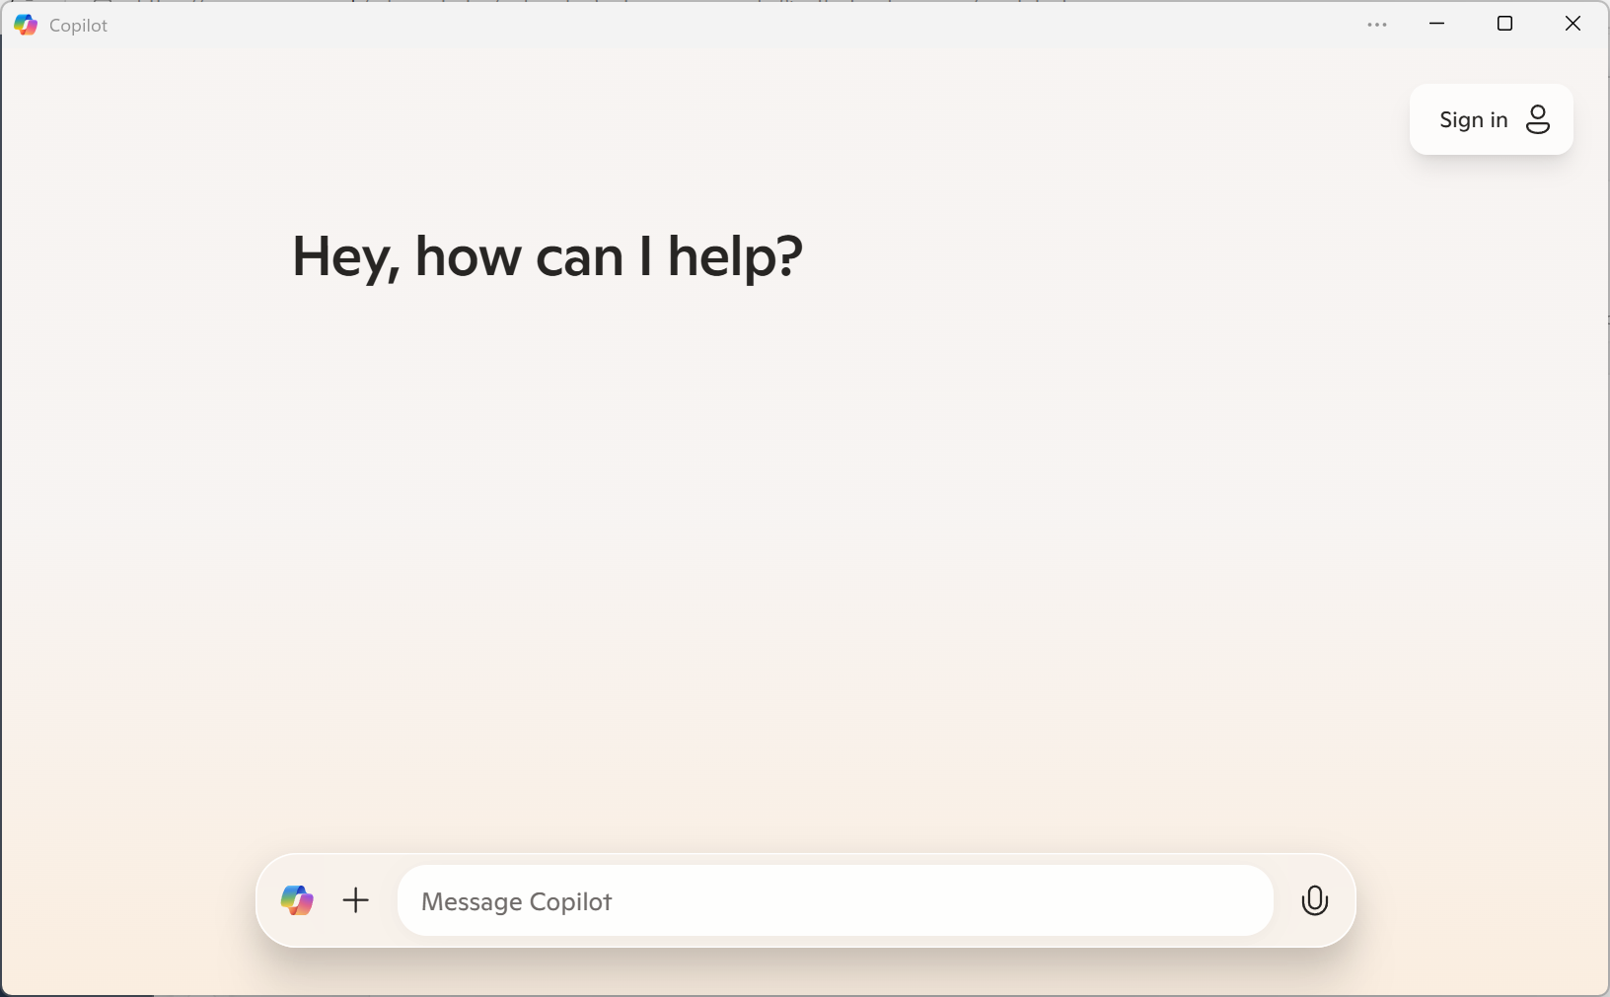Maximize the Copilot window
Screen dimensions: 1610x997
[1505, 24]
